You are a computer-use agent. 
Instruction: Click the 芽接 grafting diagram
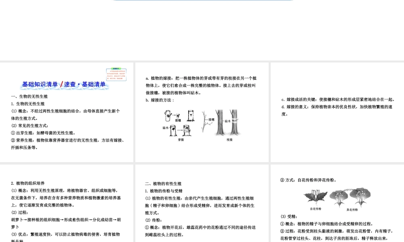(x=178, y=125)
